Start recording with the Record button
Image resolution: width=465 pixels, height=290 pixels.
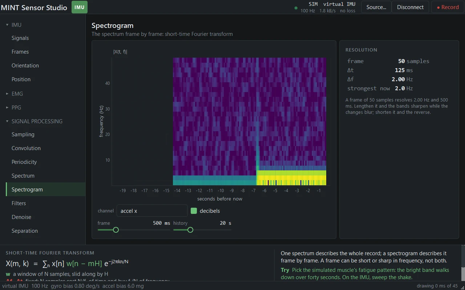pyautogui.click(x=448, y=7)
